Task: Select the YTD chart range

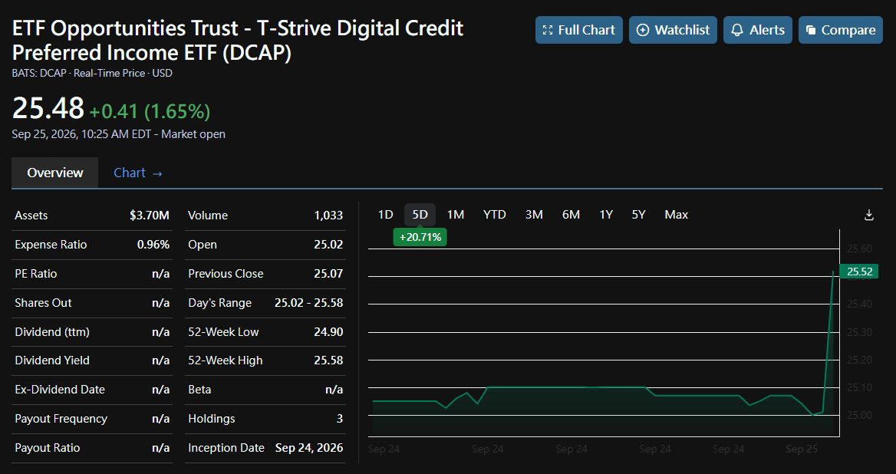Action: (494, 214)
